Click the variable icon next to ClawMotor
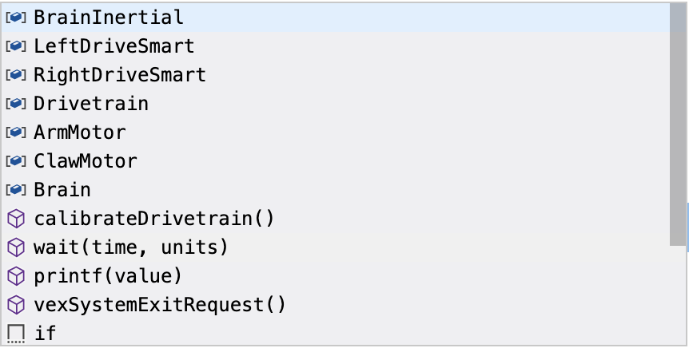 [16, 160]
